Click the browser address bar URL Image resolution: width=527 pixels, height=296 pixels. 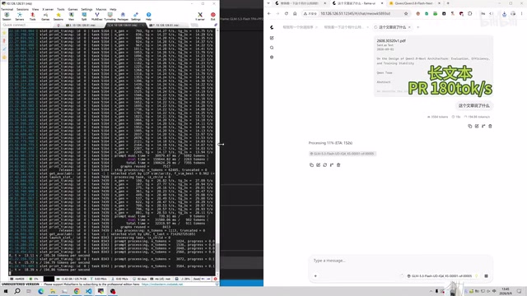pyautogui.click(x=355, y=13)
